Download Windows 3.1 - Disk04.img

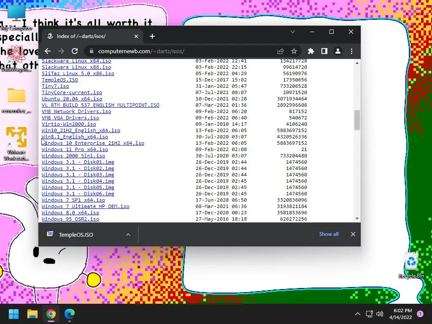[78, 181]
